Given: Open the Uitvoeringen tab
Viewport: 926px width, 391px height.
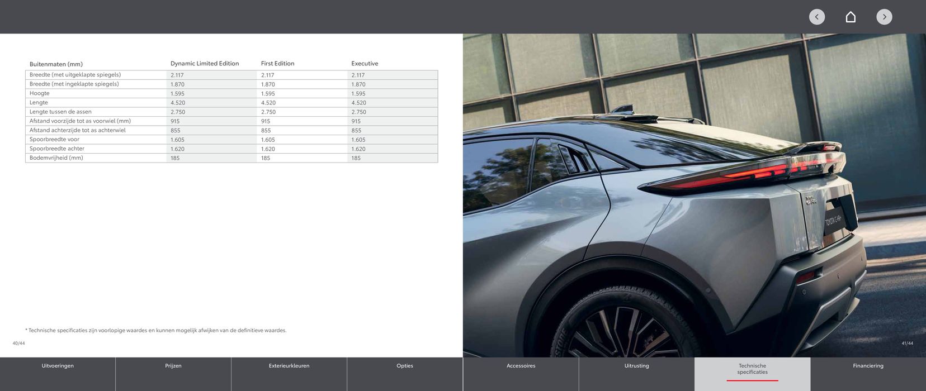Looking at the screenshot, I should point(58,366).
